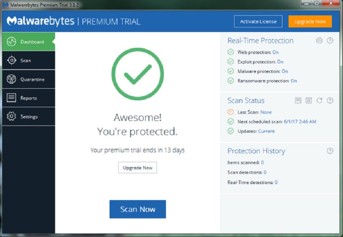Click the Protection History help icon
This screenshot has height=237, width=343.
(330, 151)
